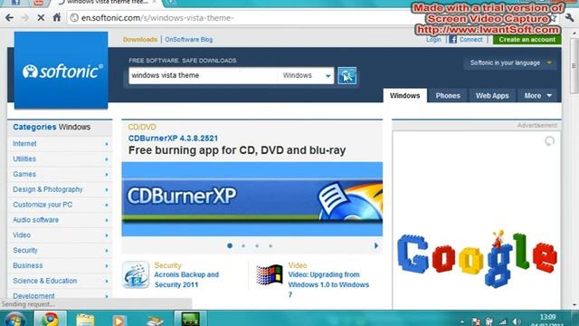Click the windows vista theme search box

coord(203,75)
